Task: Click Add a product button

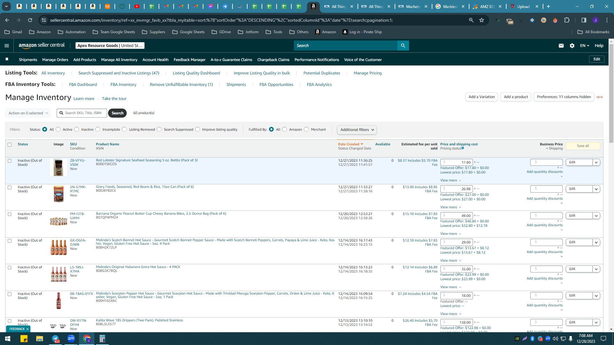Action: (516, 97)
